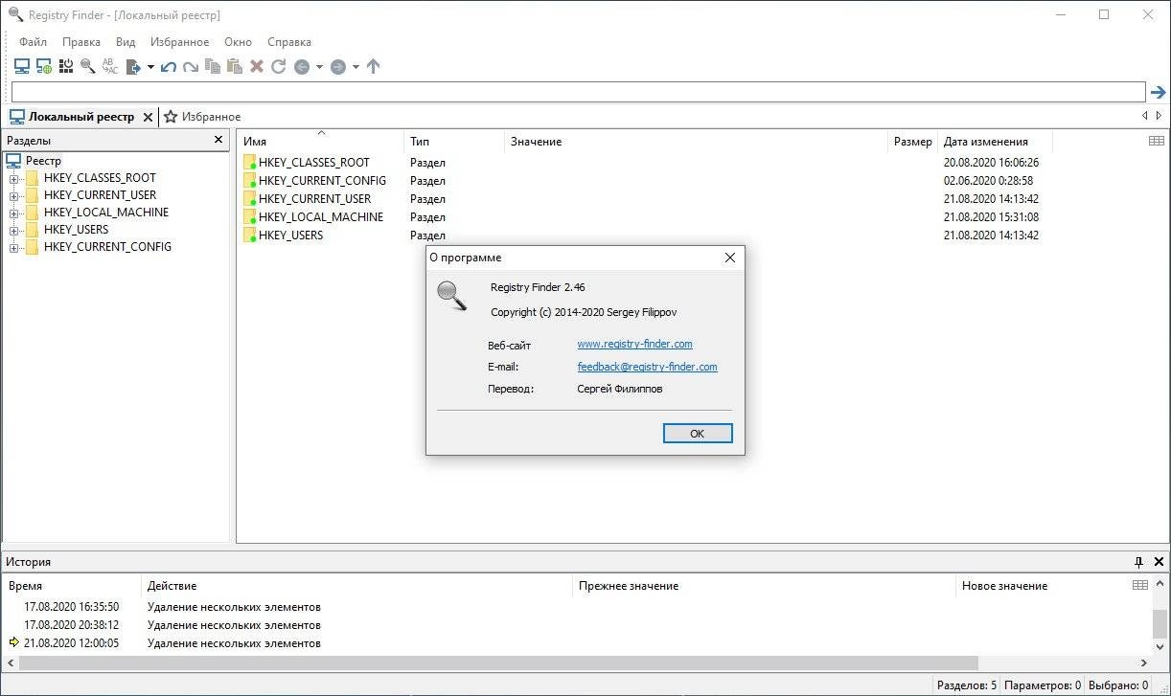Open the Избранное menu in menu bar
The image size is (1171, 696).
(x=179, y=42)
